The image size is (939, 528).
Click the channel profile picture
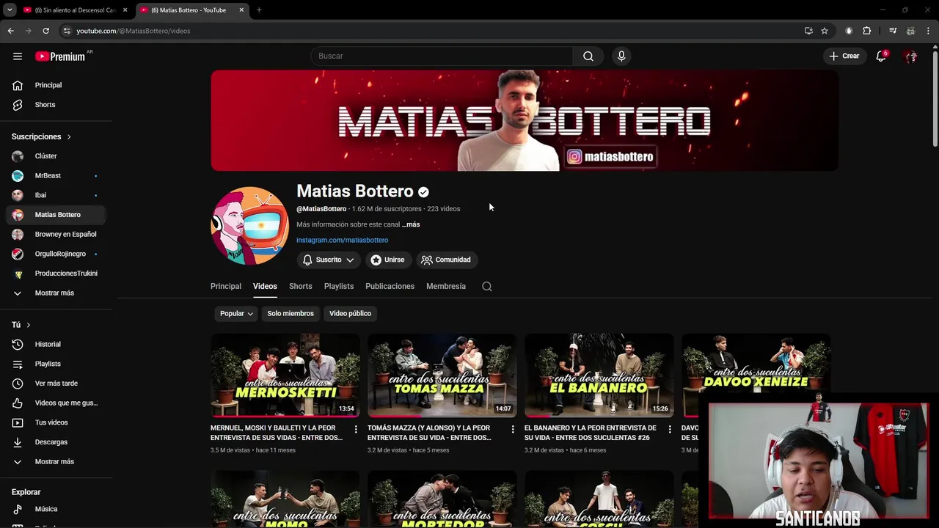click(x=249, y=225)
